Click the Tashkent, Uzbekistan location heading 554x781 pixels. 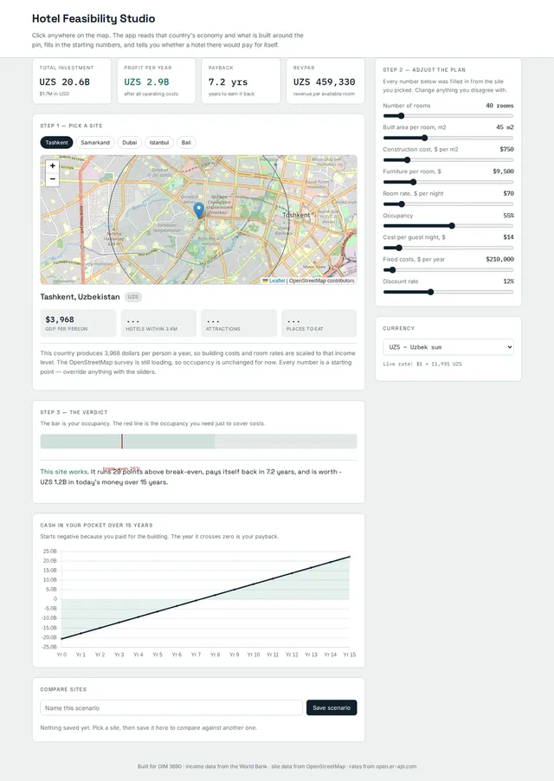(x=81, y=297)
